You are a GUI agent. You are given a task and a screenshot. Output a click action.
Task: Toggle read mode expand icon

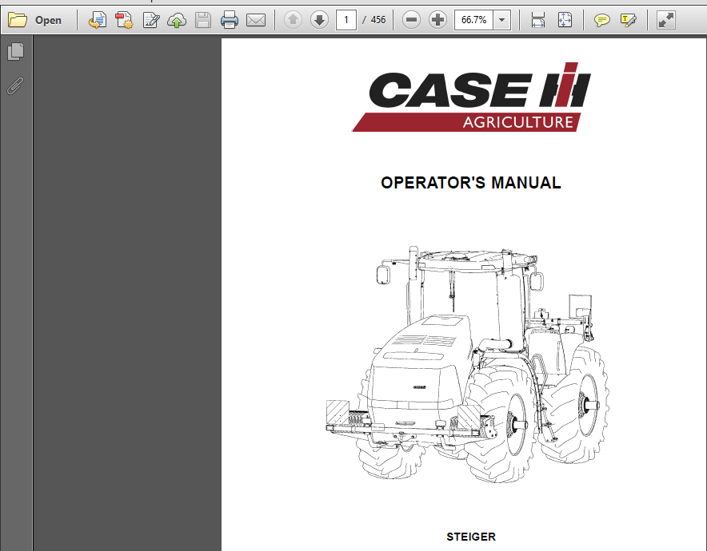pos(665,20)
